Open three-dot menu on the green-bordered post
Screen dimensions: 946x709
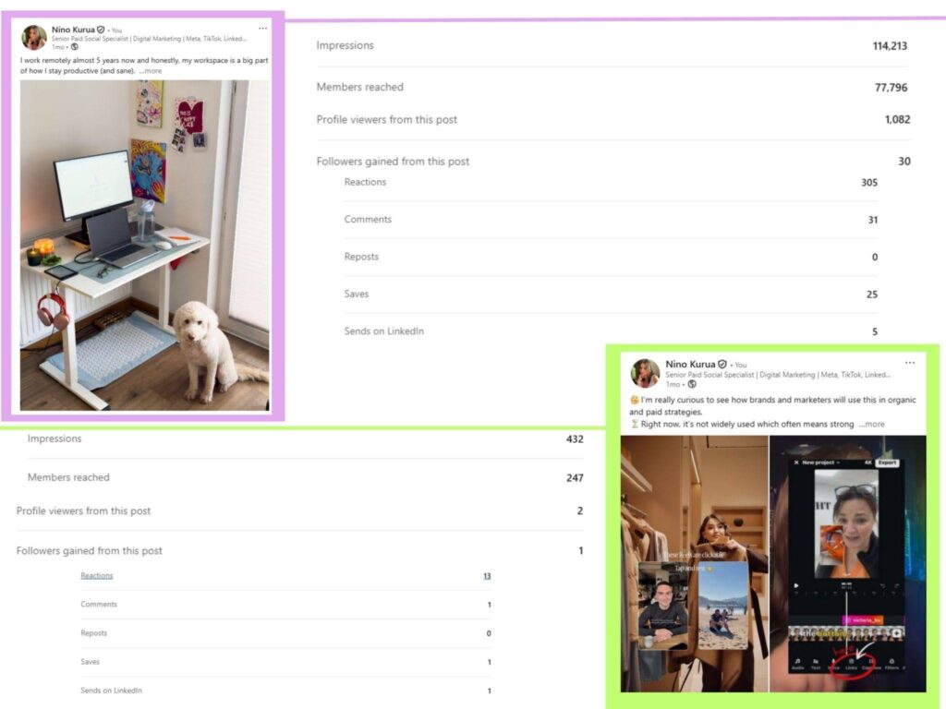pyautogui.click(x=910, y=363)
